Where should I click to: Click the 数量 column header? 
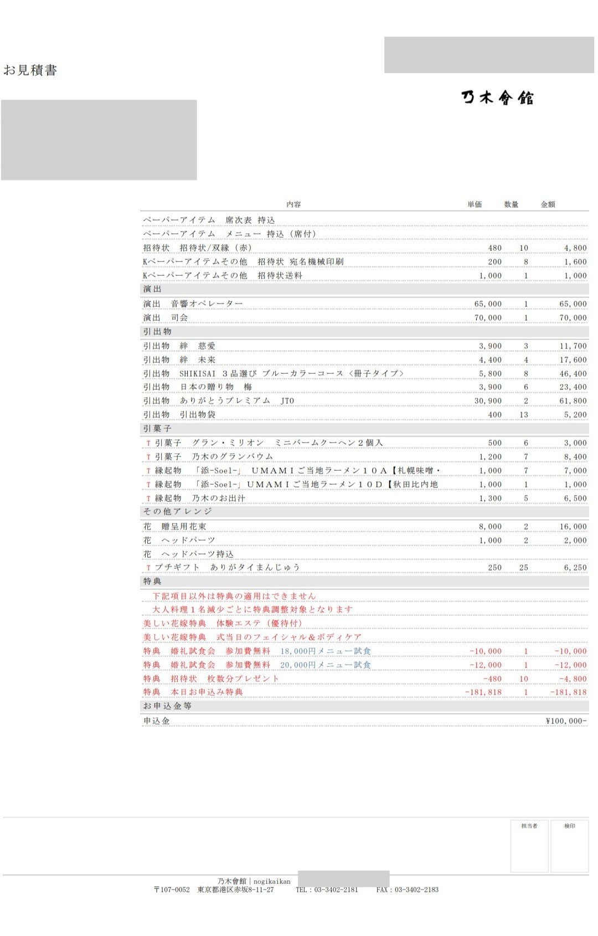[511, 204]
